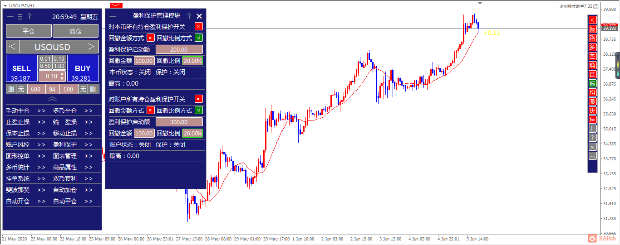Click 盈利保护启动额 field showing 200.00
The image size is (620, 245).
point(179,49)
